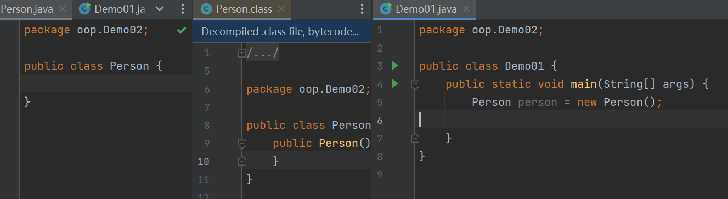This screenshot has width=728, height=199.
Task: Show hidden tabs dropdown chevron
Action: click(160, 9)
